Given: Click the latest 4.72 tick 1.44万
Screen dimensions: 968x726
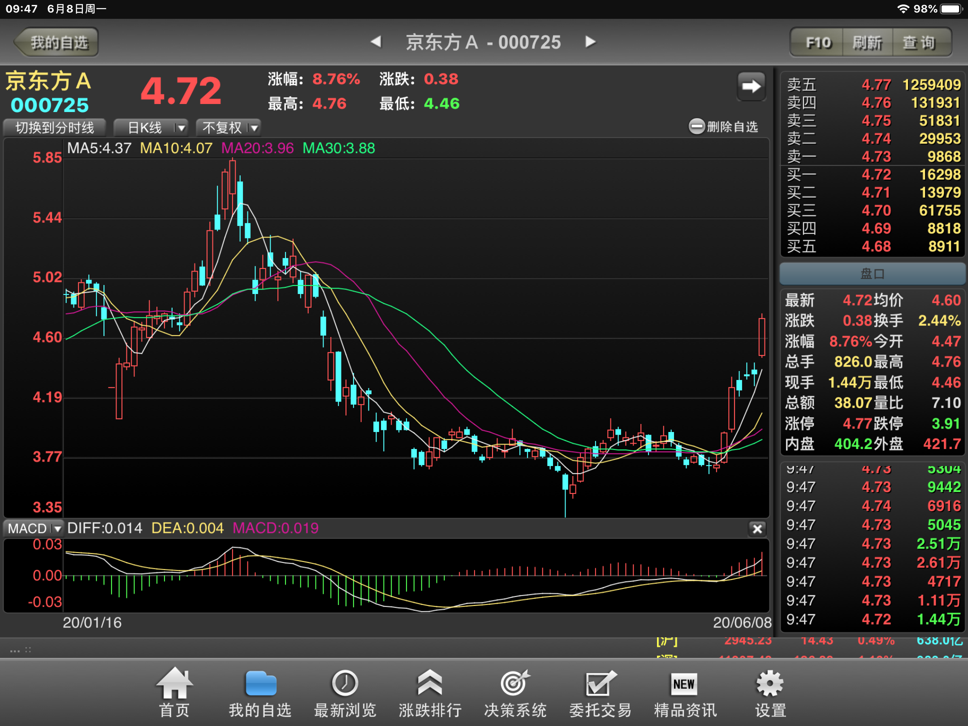Looking at the screenshot, I should 873,619.
